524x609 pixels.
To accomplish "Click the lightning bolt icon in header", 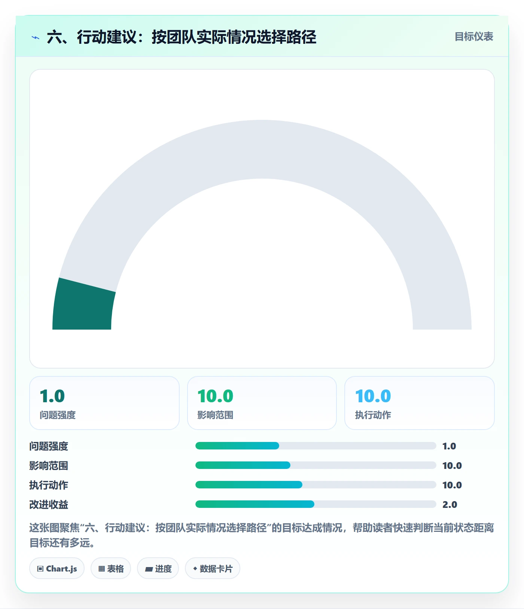I will pos(36,37).
